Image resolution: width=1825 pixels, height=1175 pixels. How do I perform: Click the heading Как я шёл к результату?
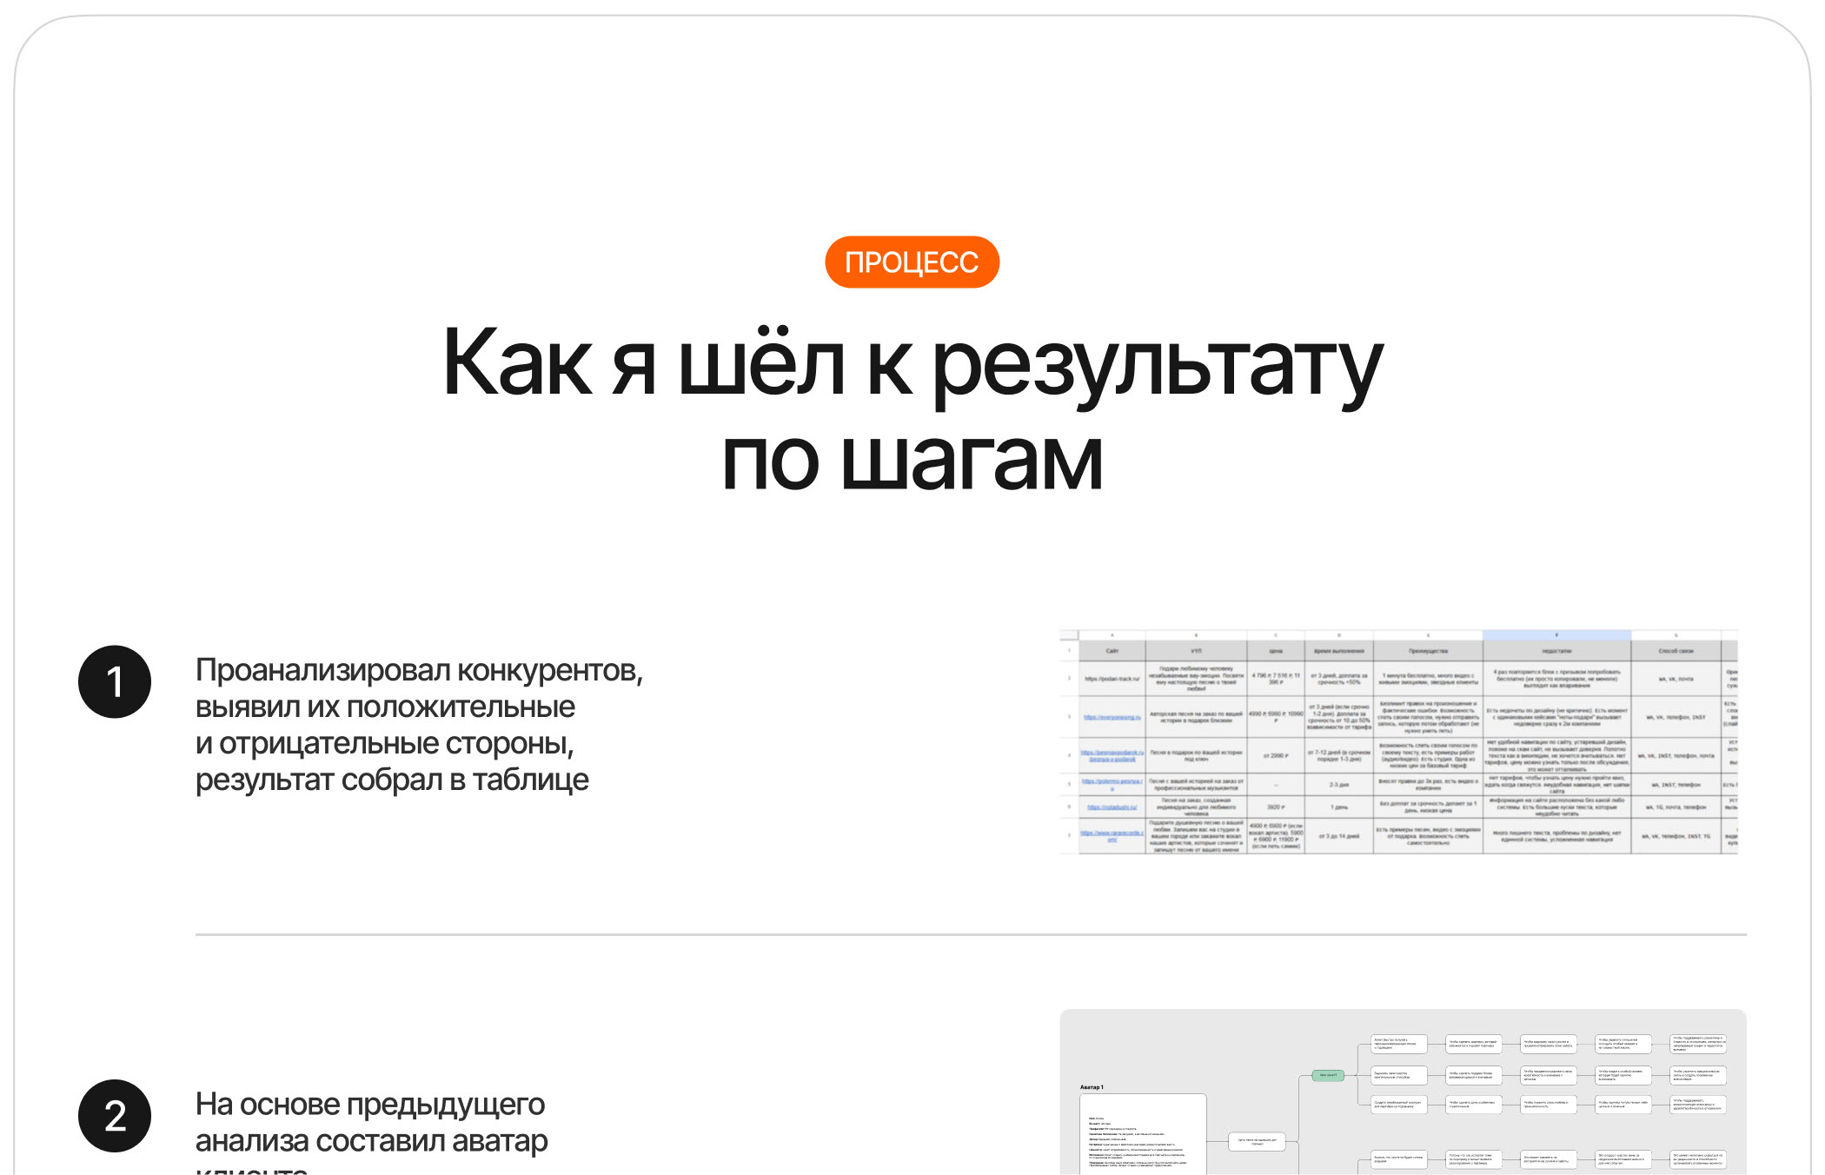pos(912,363)
